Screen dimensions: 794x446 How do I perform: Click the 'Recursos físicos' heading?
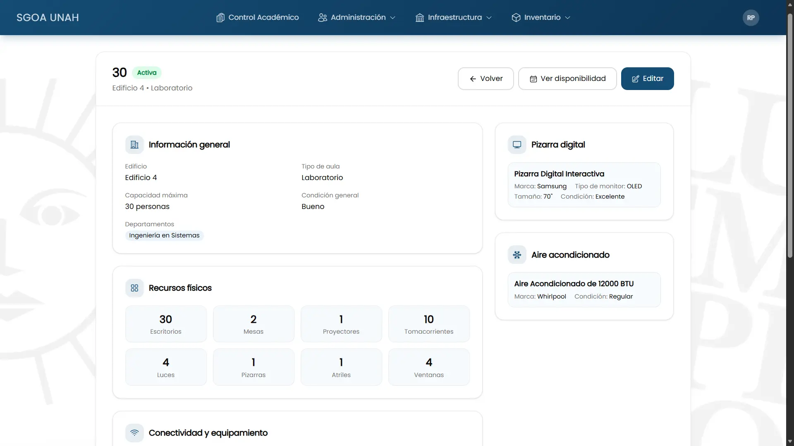(x=180, y=288)
